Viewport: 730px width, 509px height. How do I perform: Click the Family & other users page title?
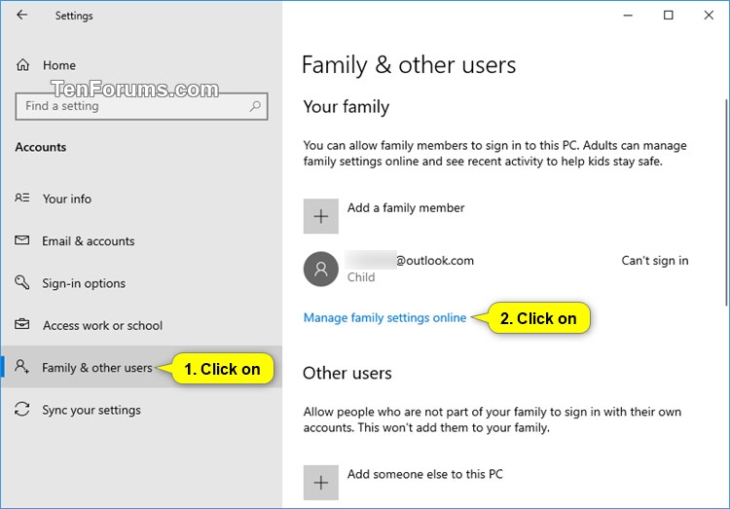(409, 65)
